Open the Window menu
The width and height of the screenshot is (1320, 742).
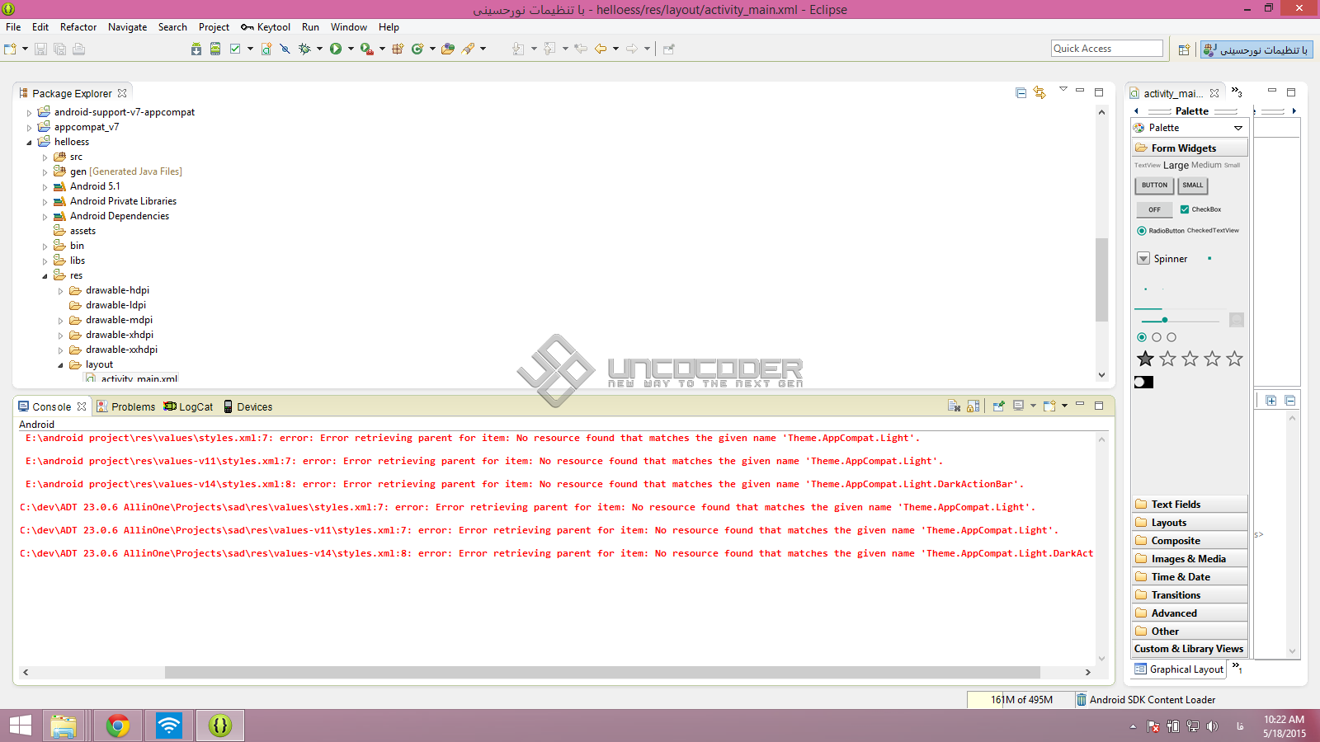[x=349, y=27]
